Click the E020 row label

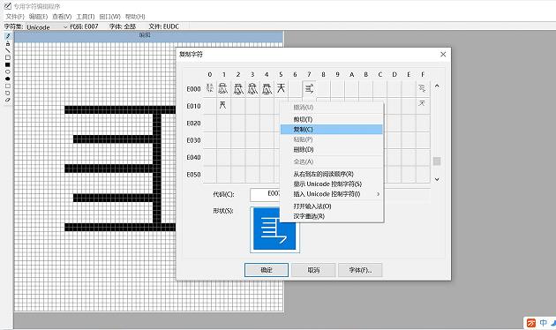point(193,124)
